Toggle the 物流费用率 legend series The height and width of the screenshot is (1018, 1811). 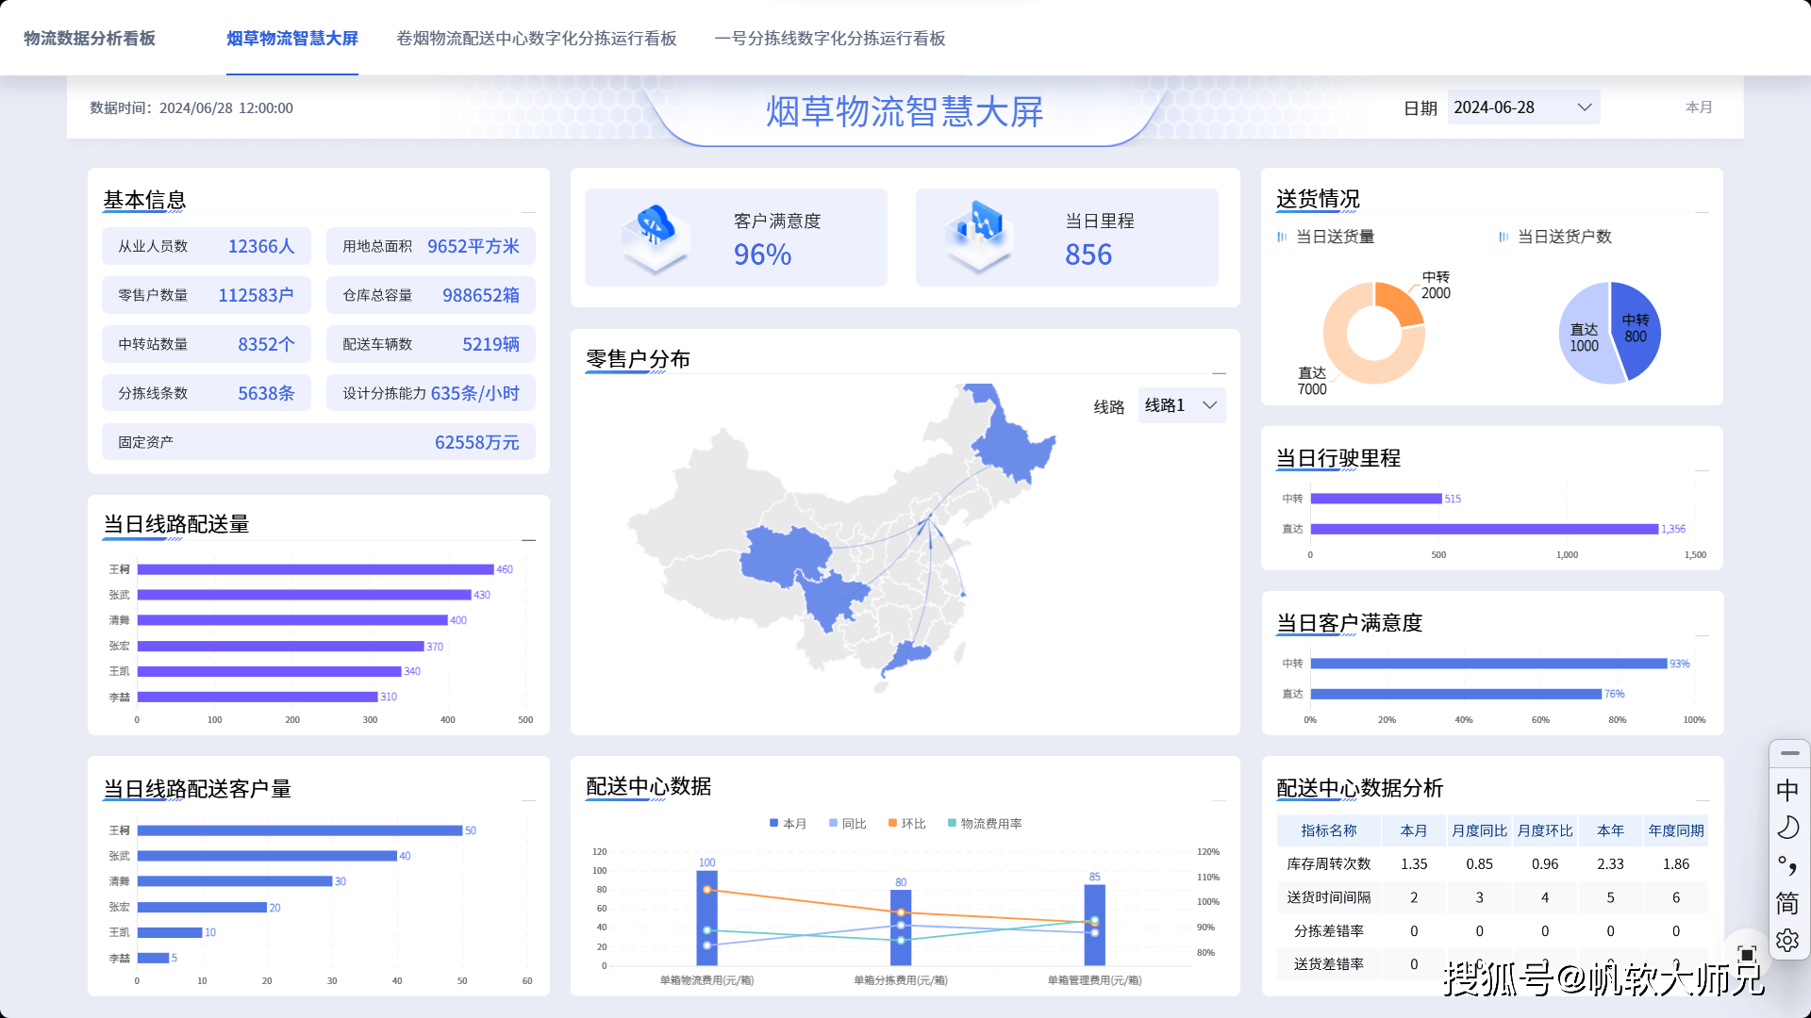985,823
